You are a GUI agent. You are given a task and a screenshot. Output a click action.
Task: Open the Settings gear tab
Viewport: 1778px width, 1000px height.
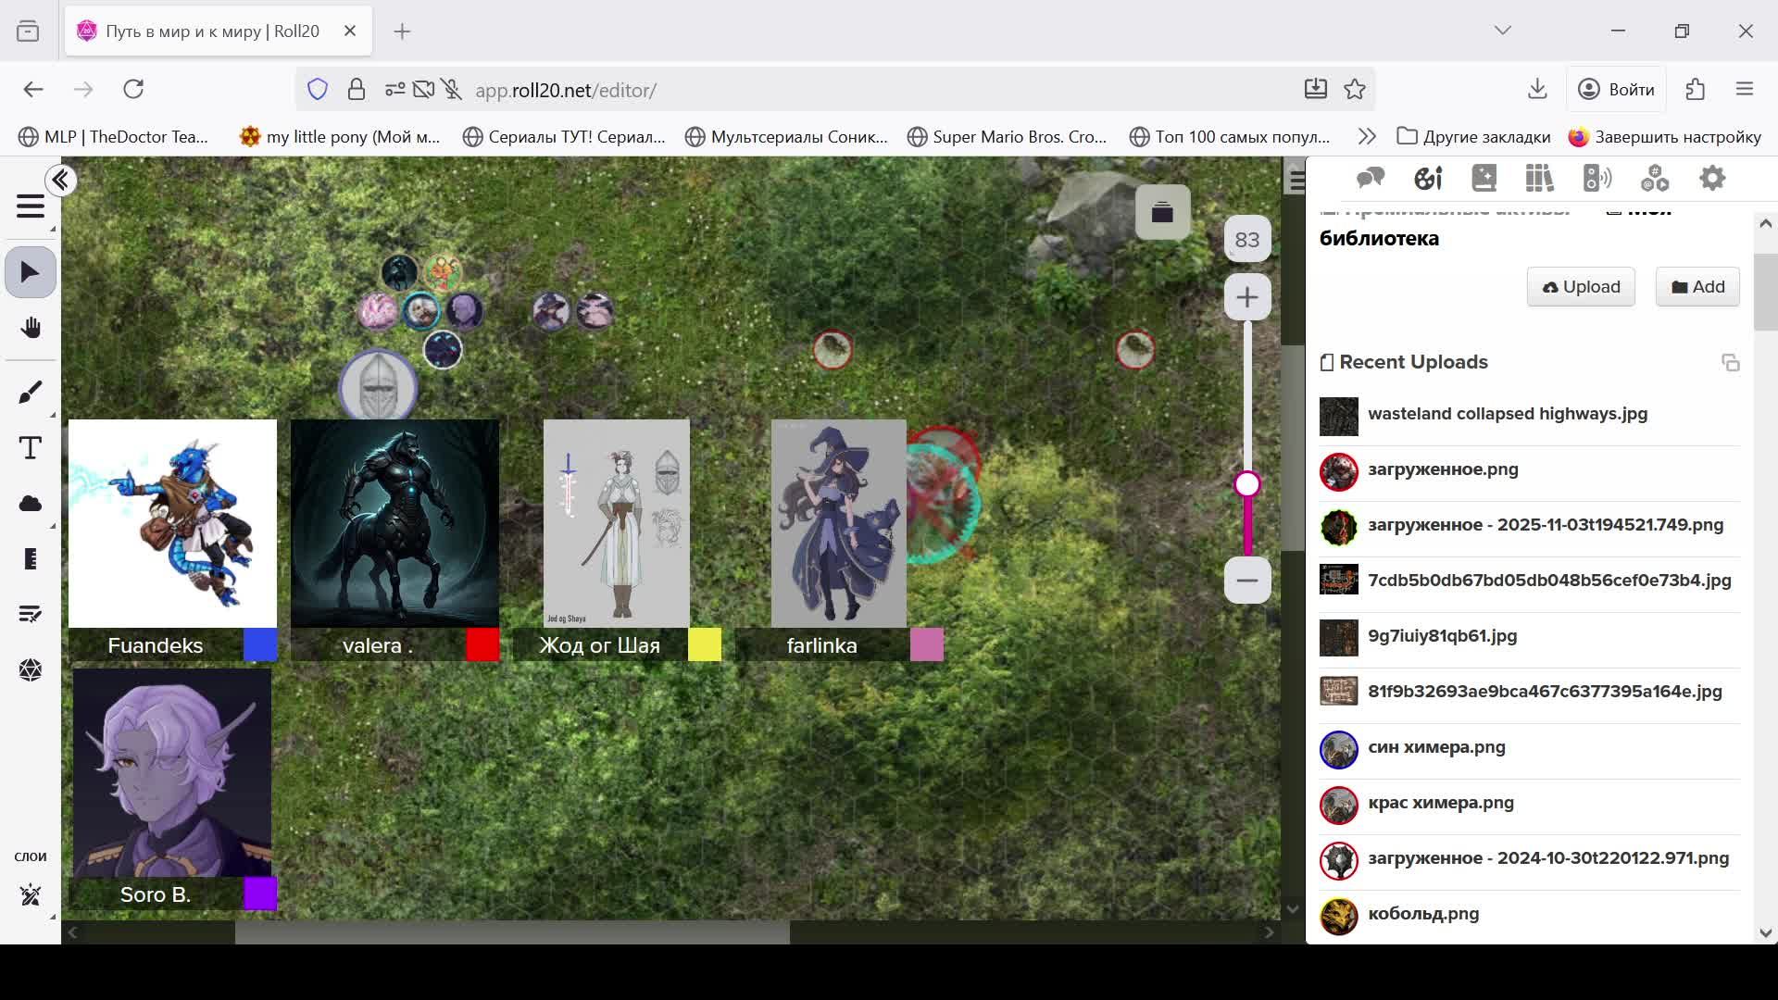pos(1712,178)
